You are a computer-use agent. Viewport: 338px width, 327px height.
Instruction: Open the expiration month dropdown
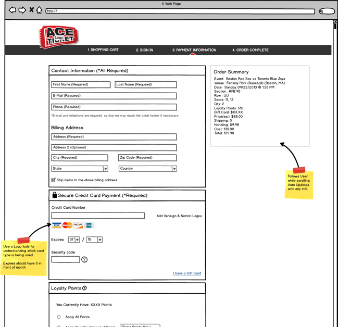tap(74, 240)
